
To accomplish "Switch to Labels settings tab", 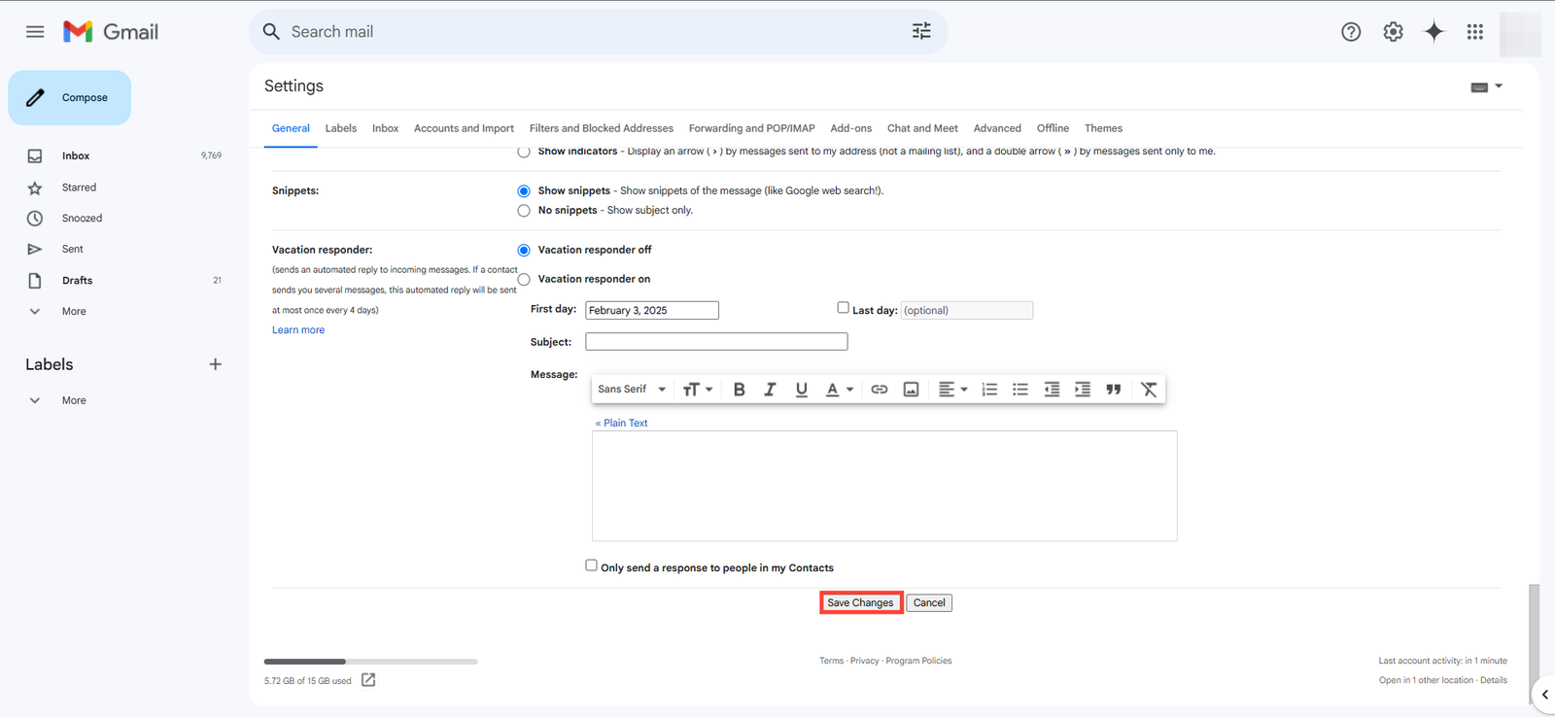I will (x=341, y=128).
